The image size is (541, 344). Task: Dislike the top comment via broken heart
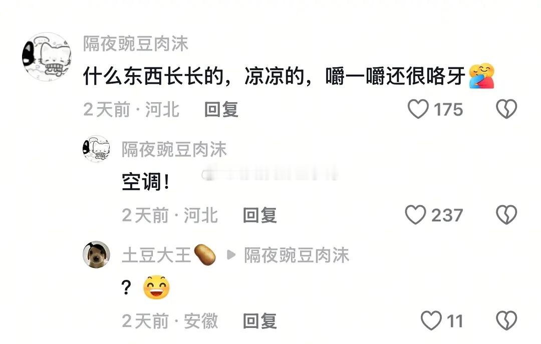[x=506, y=109]
